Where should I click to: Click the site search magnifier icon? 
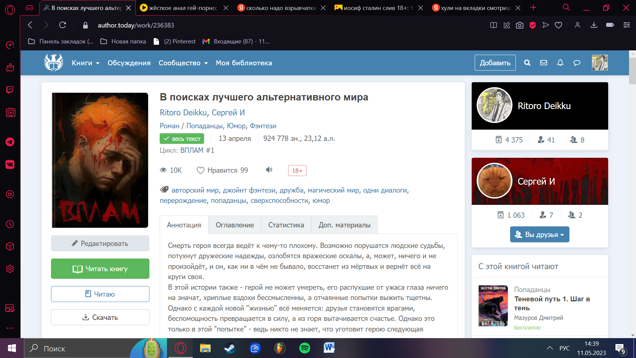[527, 63]
